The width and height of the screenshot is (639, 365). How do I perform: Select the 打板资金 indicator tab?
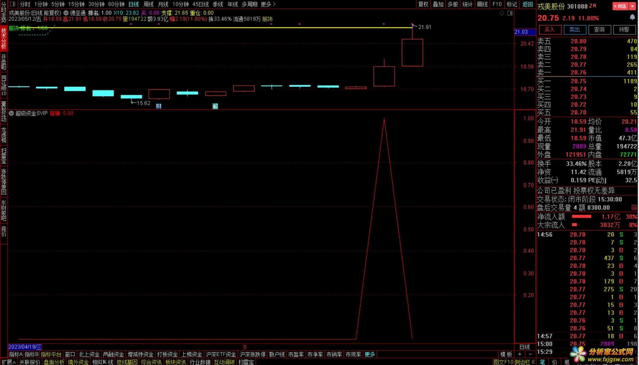click(x=167, y=354)
